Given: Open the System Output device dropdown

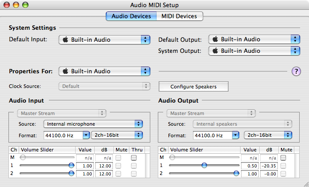Looking at the screenshot, I should coord(254,51).
